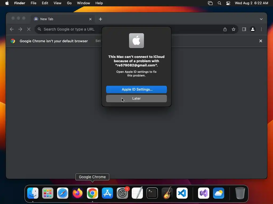Open the weather cloud app in Dock

tap(219, 193)
